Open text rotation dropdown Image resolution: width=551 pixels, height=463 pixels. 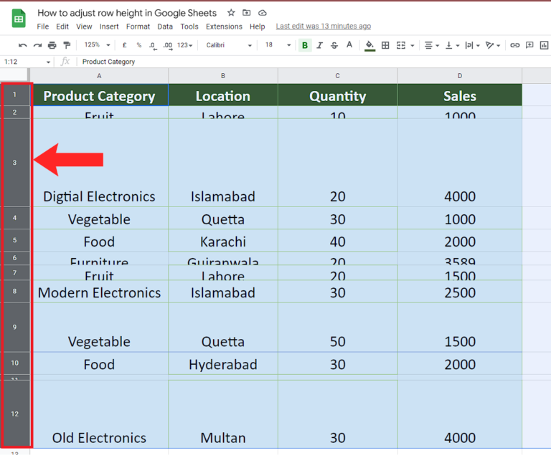pos(493,45)
